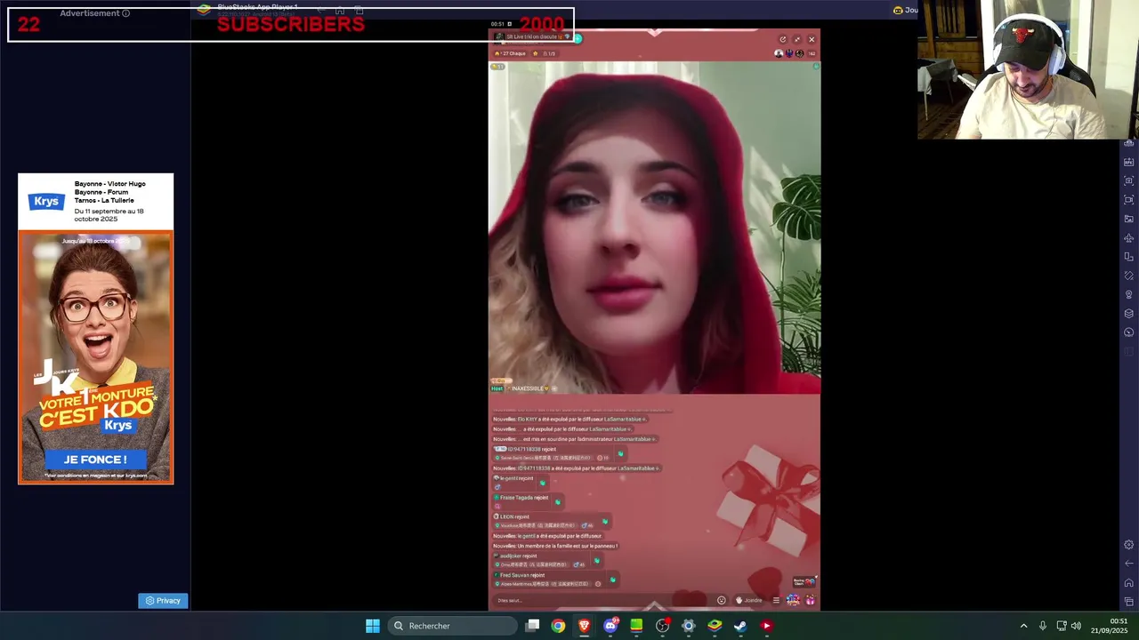Start BlueStacks screen recording from sidebar
The width and height of the screenshot is (1139, 640).
[x=1129, y=200]
